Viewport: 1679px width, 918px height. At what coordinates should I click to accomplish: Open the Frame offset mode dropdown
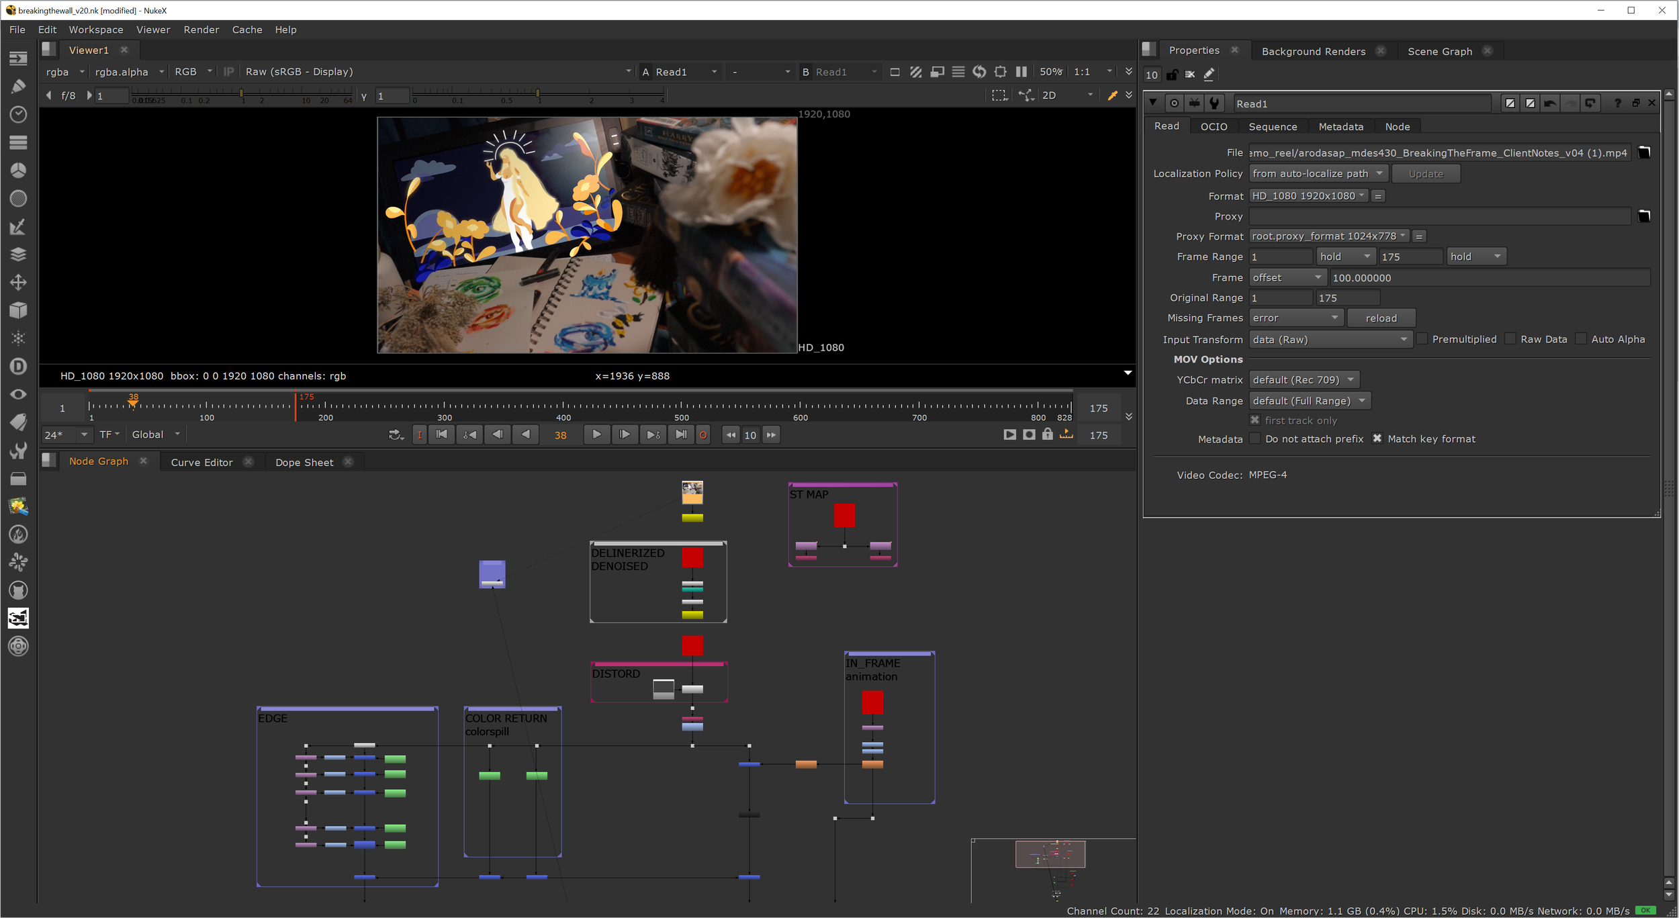click(1287, 277)
